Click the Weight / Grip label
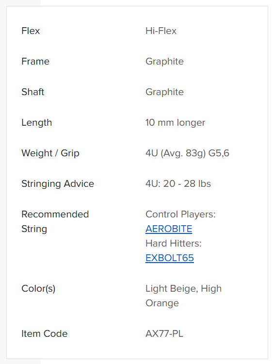This screenshot has width=274, height=364. 50,153
